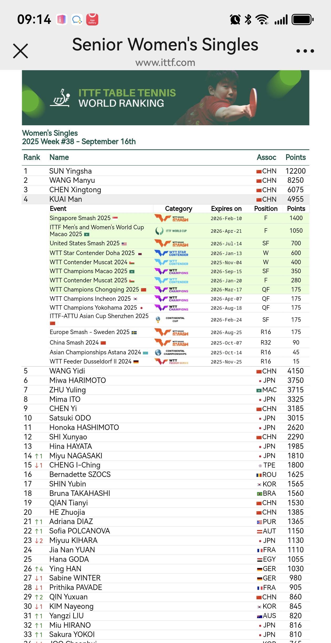Select Sakura YOKOI row
The width and height of the screenshot is (331, 643).
point(165,634)
